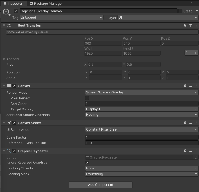The width and height of the screenshot is (199, 192).
Task: Click the Sort Order input field
Action: [142, 104]
